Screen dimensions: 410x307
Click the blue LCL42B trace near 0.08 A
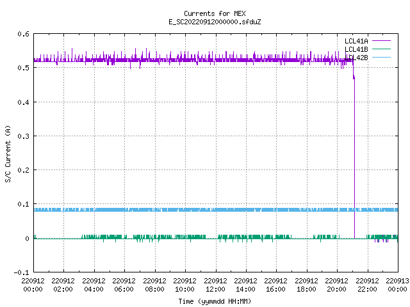click(216, 210)
